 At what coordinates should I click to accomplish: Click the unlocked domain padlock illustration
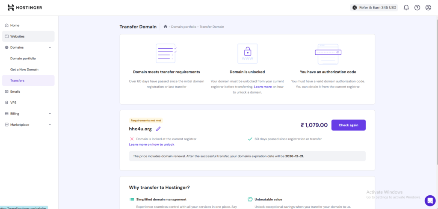click(248, 53)
